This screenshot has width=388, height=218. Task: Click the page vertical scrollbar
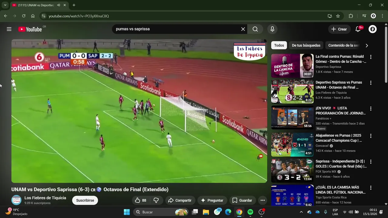386,54
